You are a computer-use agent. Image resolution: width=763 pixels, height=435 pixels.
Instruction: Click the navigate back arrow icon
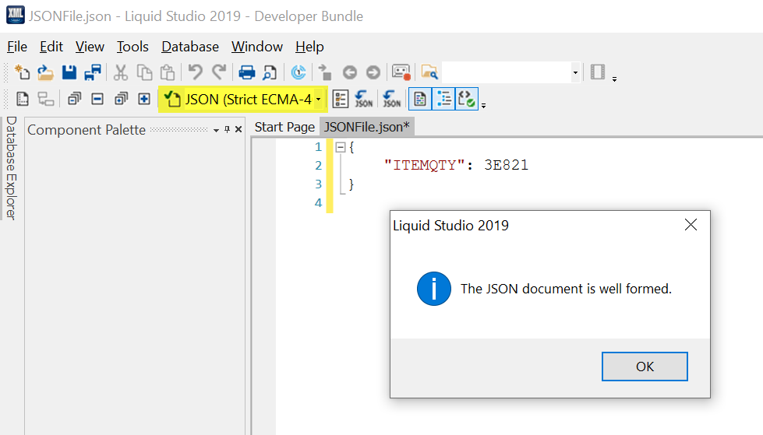point(350,72)
